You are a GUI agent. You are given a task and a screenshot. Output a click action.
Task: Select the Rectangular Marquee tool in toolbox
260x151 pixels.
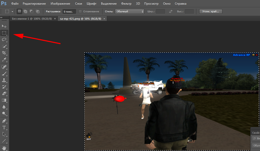pos(4,33)
